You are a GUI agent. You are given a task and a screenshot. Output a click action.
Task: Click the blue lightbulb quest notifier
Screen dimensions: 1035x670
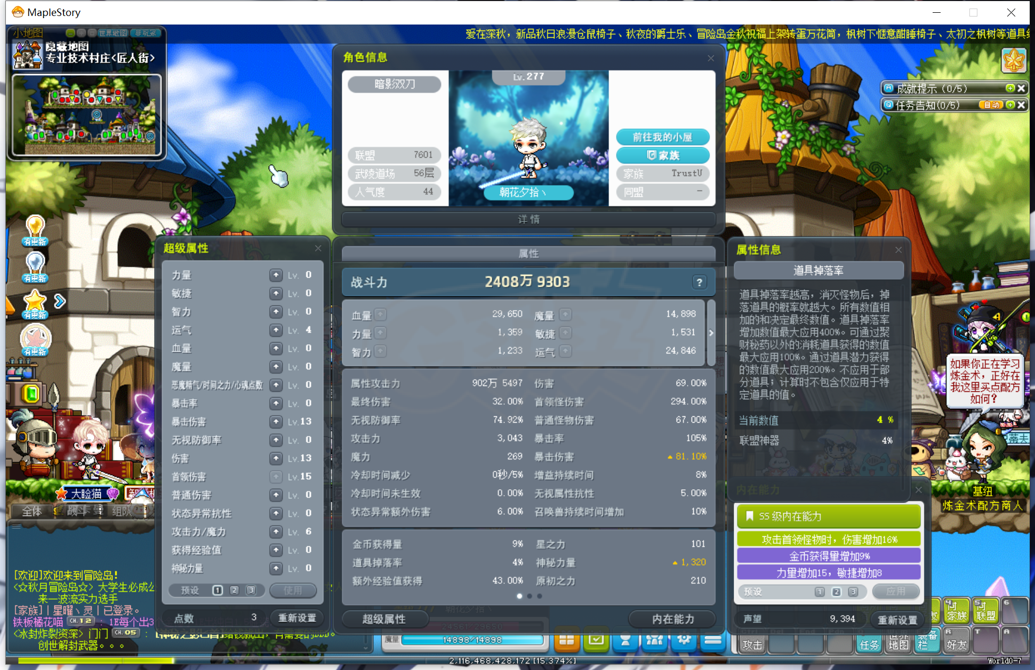pyautogui.click(x=35, y=267)
